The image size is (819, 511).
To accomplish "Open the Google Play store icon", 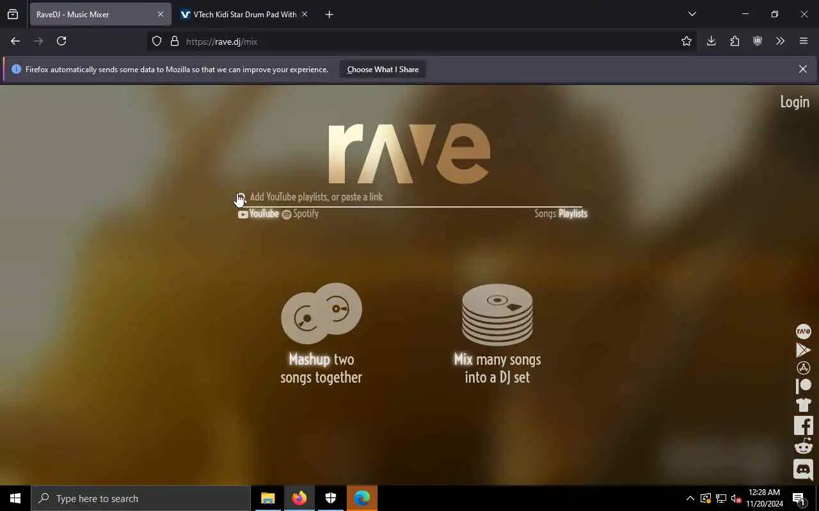I will [803, 349].
